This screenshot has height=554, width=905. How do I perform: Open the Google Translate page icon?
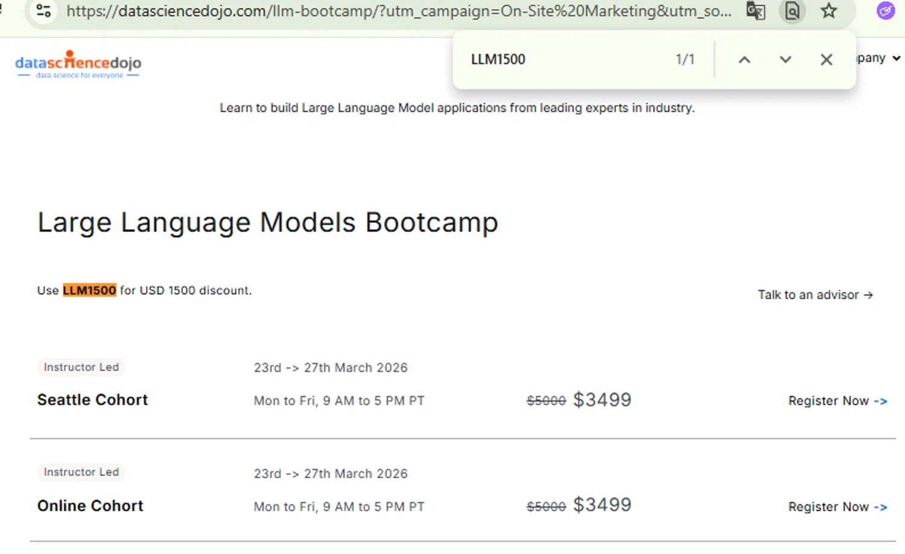tap(756, 11)
